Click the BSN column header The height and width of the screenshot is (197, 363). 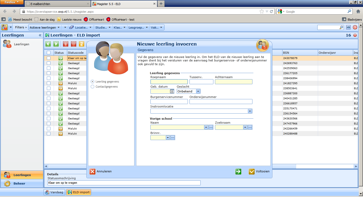point(300,53)
